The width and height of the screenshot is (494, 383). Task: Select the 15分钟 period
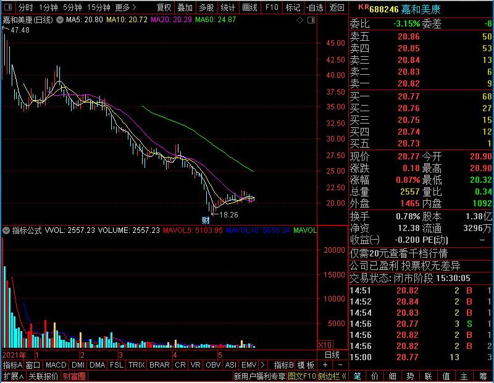coord(99,7)
